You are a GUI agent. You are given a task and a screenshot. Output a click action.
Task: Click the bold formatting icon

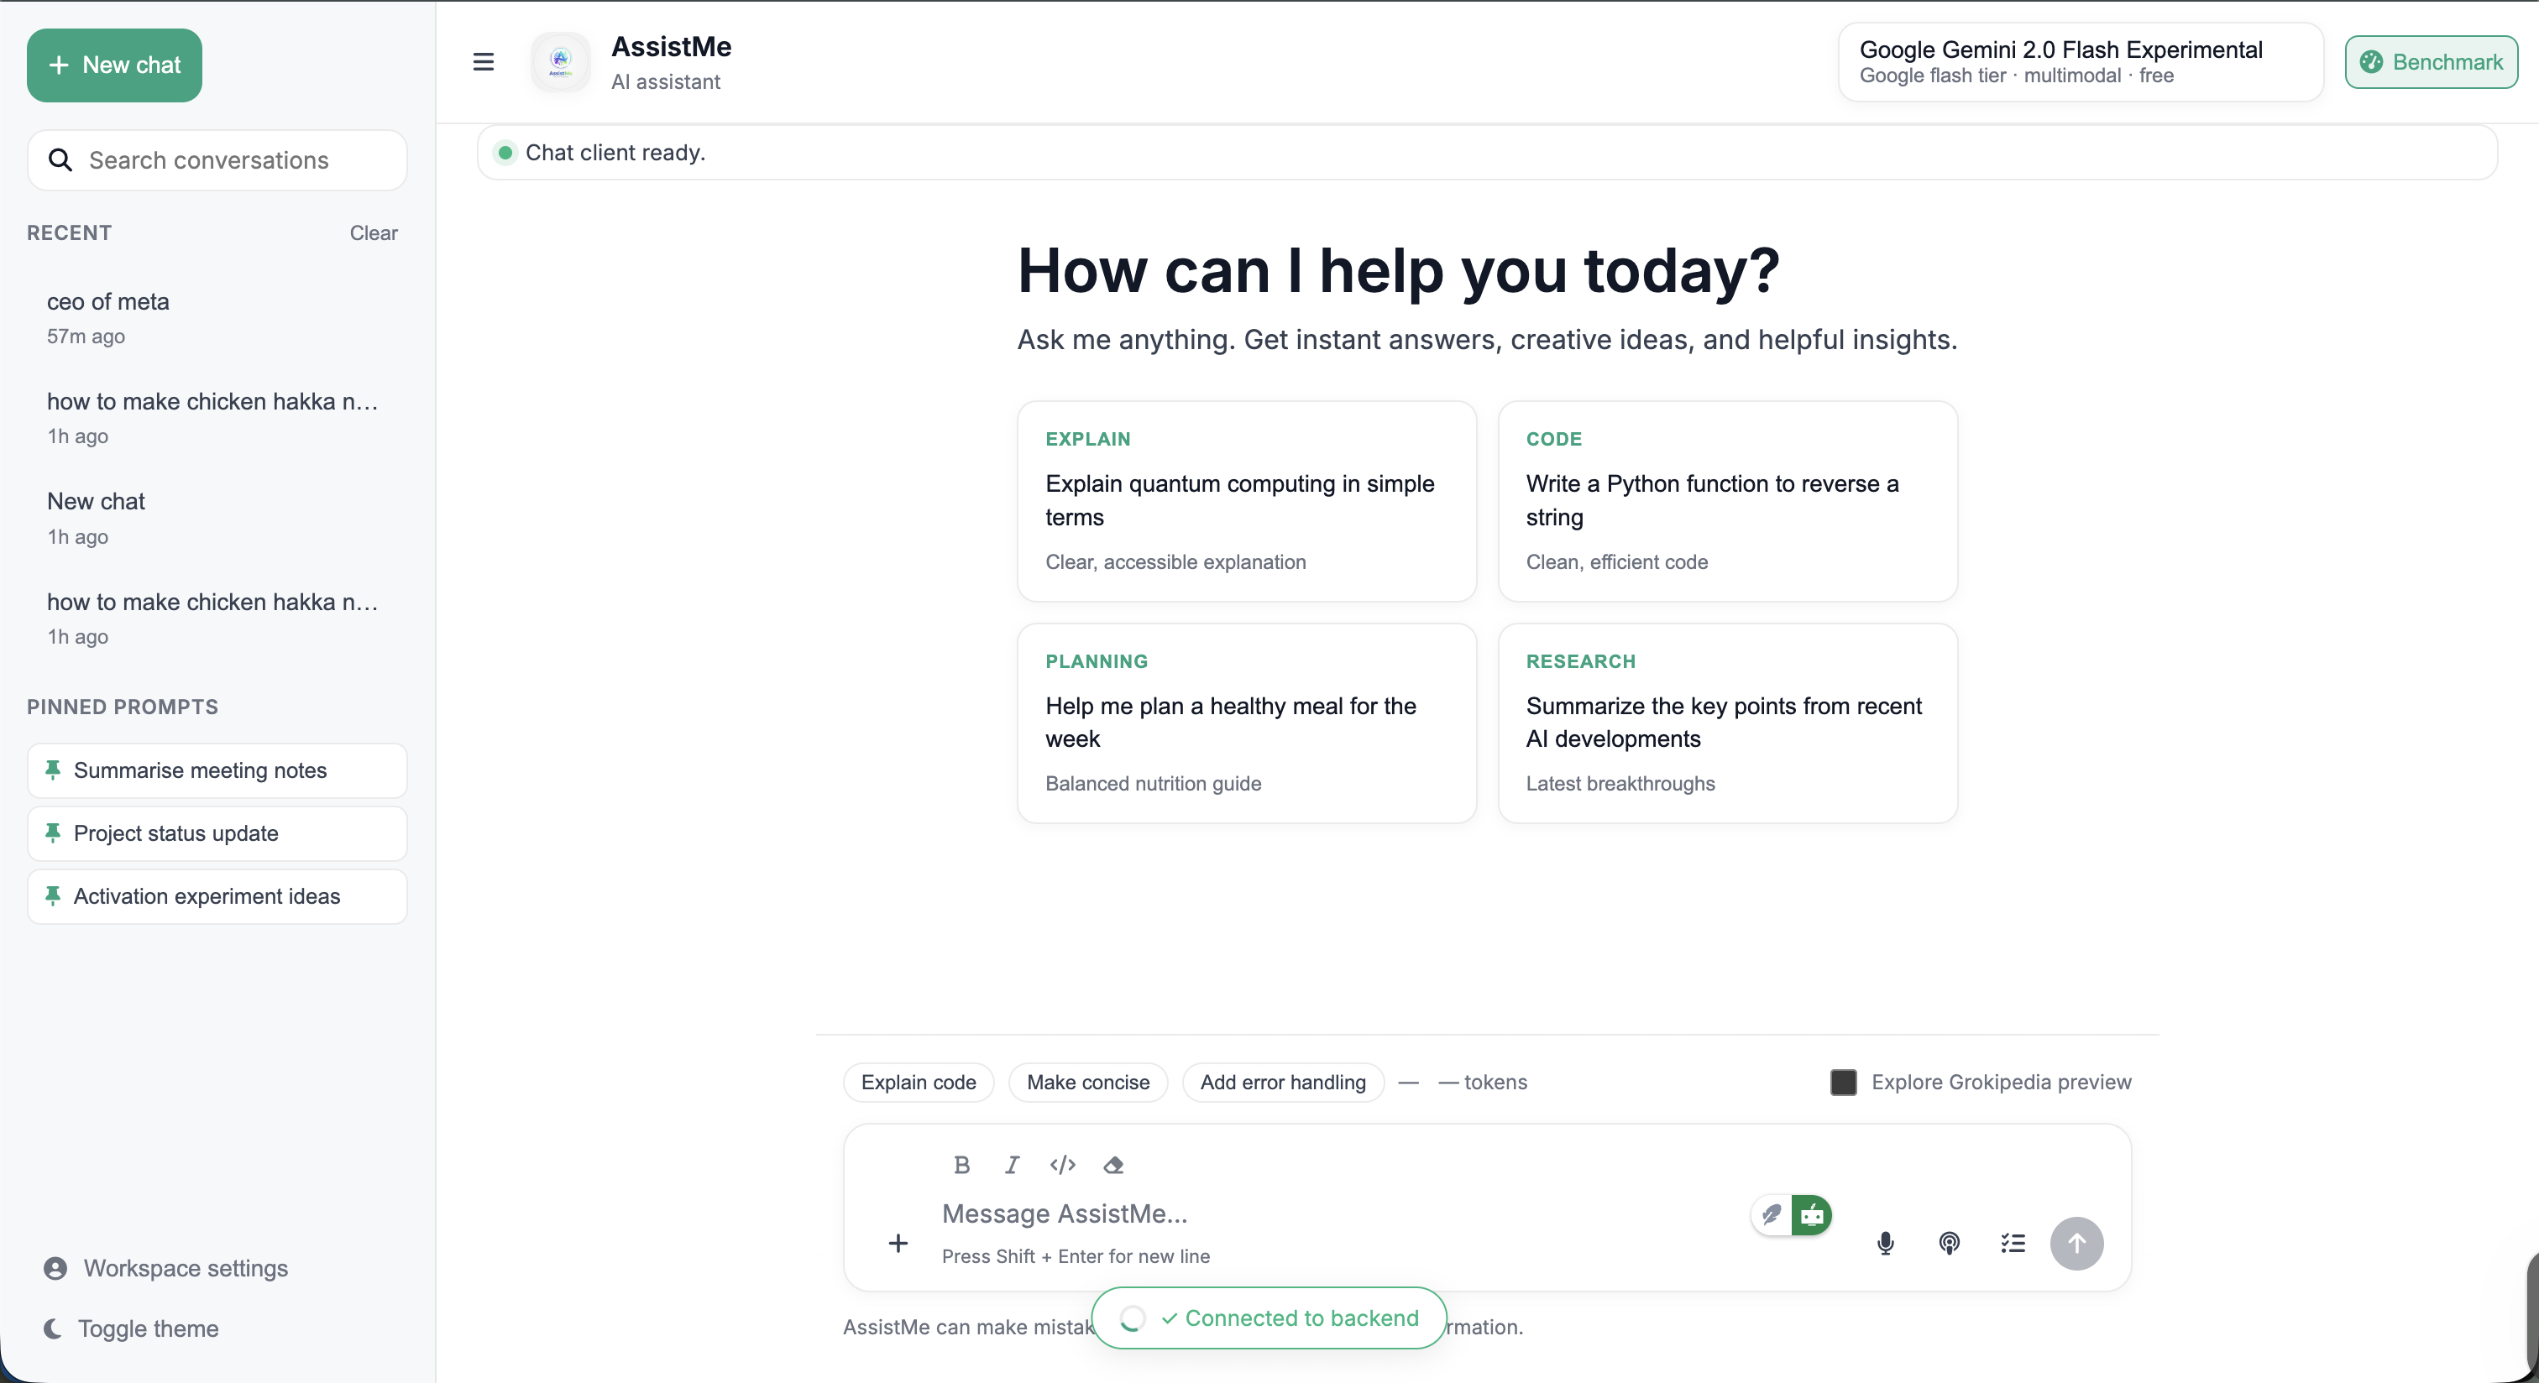tap(962, 1164)
